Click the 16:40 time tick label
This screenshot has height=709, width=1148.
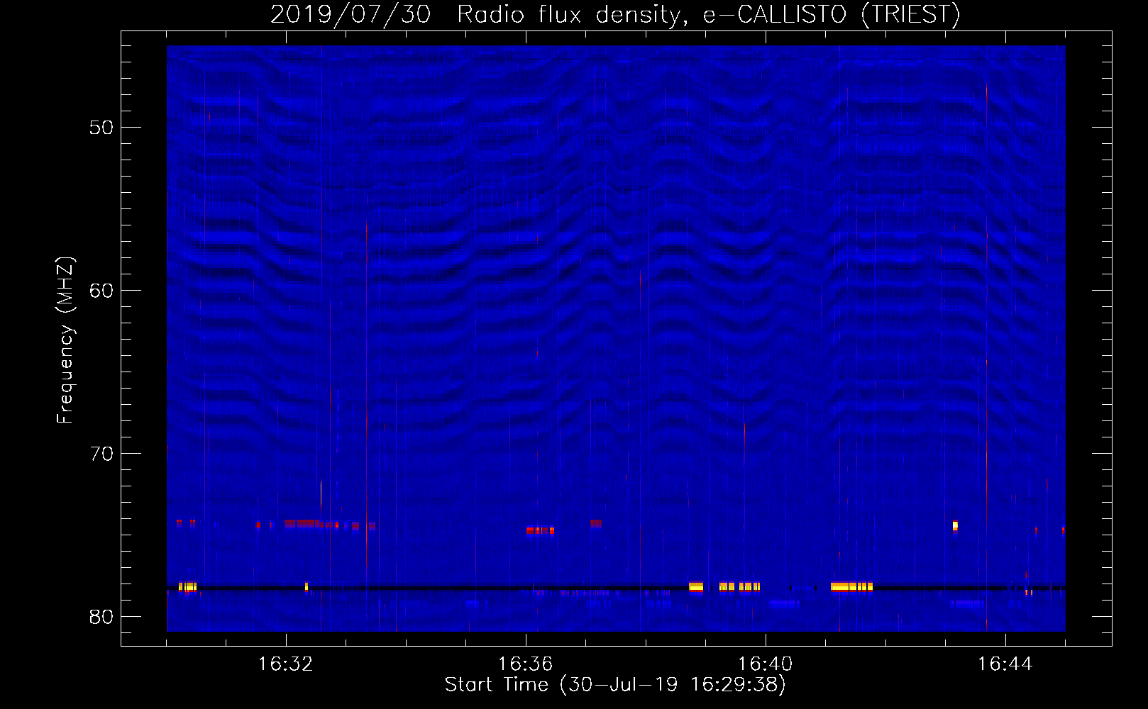tap(765, 664)
